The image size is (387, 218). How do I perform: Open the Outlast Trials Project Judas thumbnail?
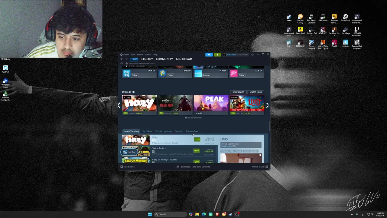175,105
